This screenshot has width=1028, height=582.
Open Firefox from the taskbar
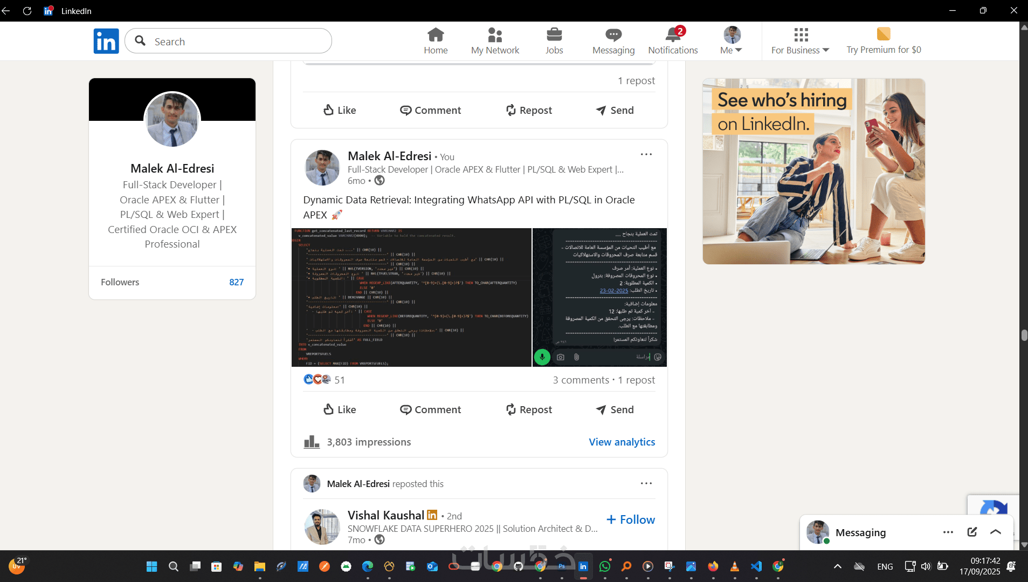coord(713,566)
